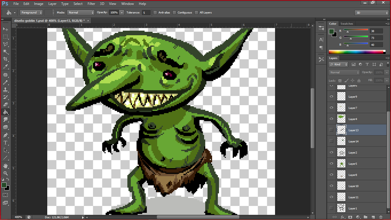
Task: Open the Window menu
Action: [127, 4]
